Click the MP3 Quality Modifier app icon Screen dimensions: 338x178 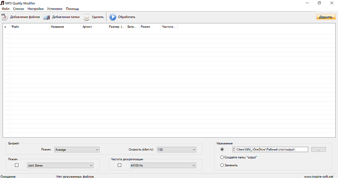[x=3, y=3]
